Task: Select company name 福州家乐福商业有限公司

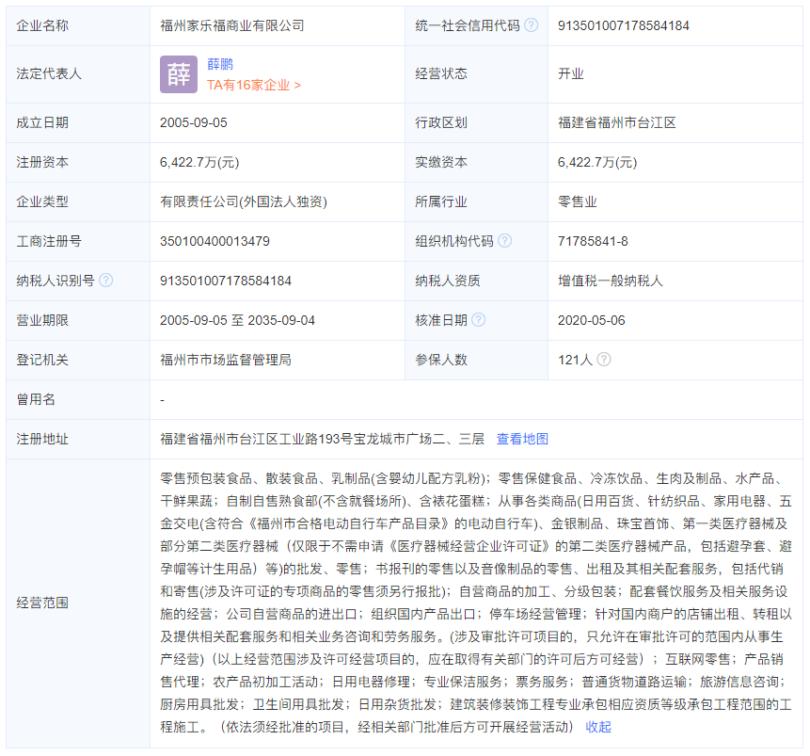Action: point(232,25)
